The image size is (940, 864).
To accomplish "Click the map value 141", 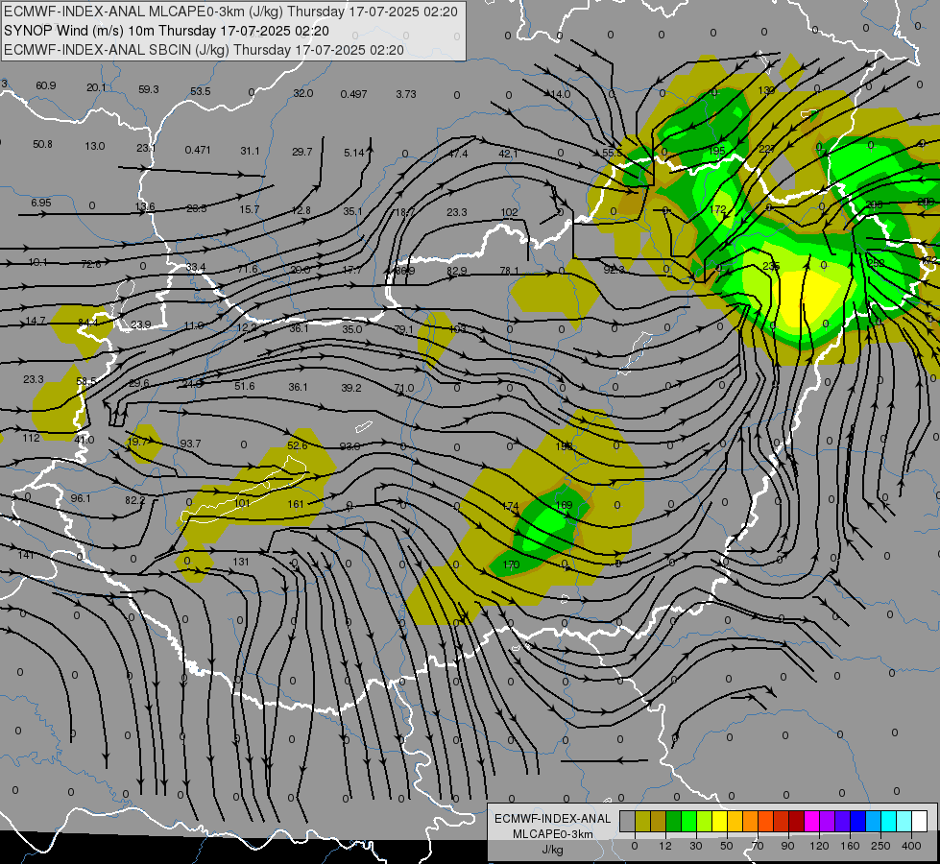I will 26,555.
